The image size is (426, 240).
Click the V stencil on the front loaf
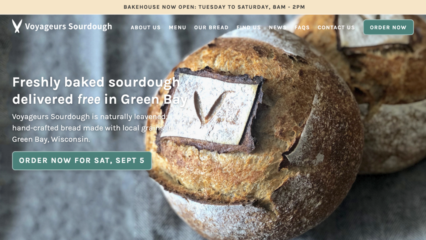pos(211,107)
